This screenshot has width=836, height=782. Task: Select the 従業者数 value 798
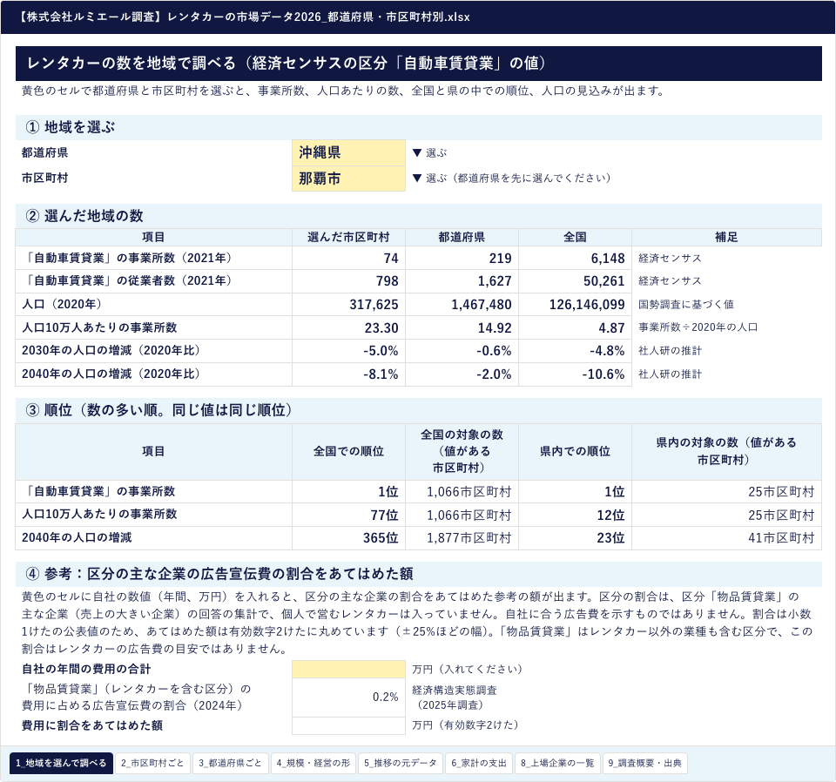(x=348, y=281)
